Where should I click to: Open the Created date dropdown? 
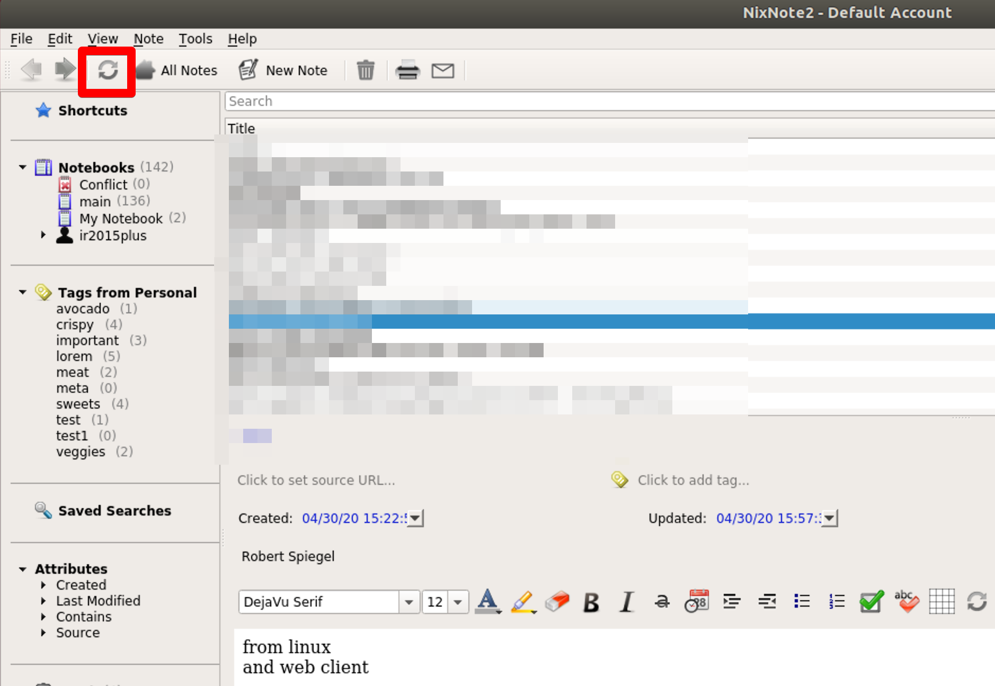click(x=415, y=518)
